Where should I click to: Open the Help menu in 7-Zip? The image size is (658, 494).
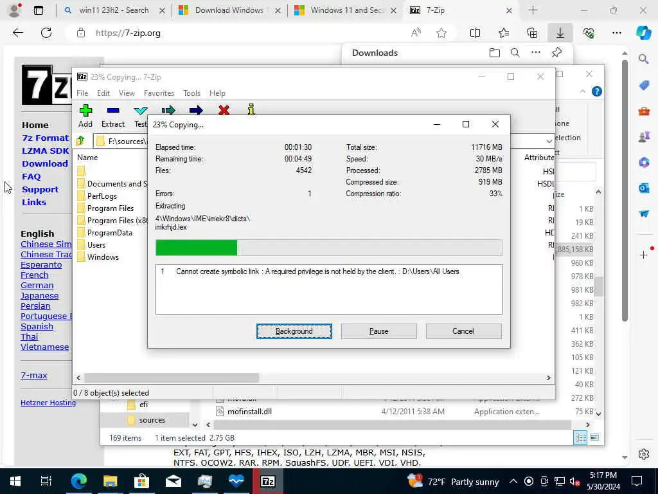click(217, 93)
